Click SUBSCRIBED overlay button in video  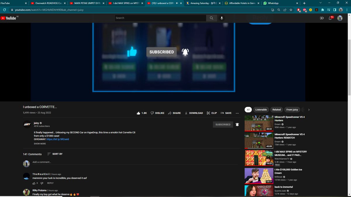161,52
